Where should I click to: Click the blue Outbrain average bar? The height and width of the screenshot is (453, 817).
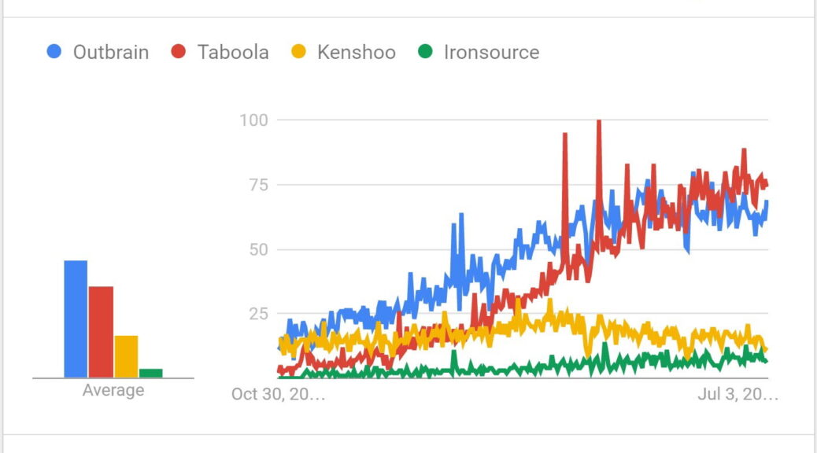[x=76, y=319]
